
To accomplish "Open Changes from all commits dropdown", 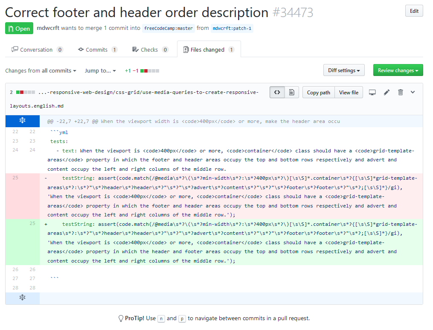I will click(41, 71).
